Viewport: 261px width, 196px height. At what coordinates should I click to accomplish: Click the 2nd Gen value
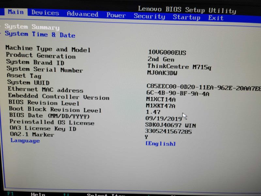(x=161, y=59)
